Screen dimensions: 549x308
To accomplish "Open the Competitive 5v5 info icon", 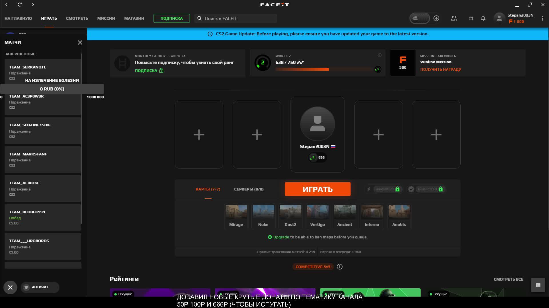I will tap(340, 267).
